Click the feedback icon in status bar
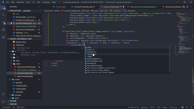194x109 pixels. 187,107
